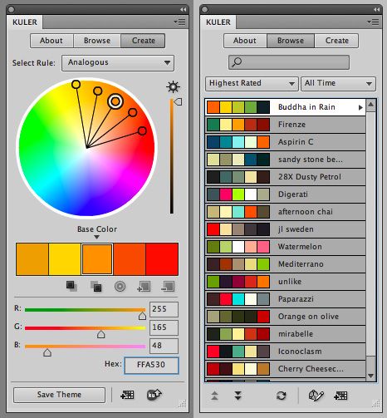Viewport: 387px width, 418px height.
Task: Click the upload to Kuler icon
Action: pyautogui.click(x=154, y=395)
